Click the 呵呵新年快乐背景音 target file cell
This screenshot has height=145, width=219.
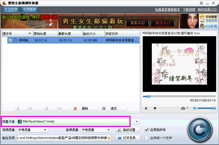pyautogui.click(x=122, y=40)
